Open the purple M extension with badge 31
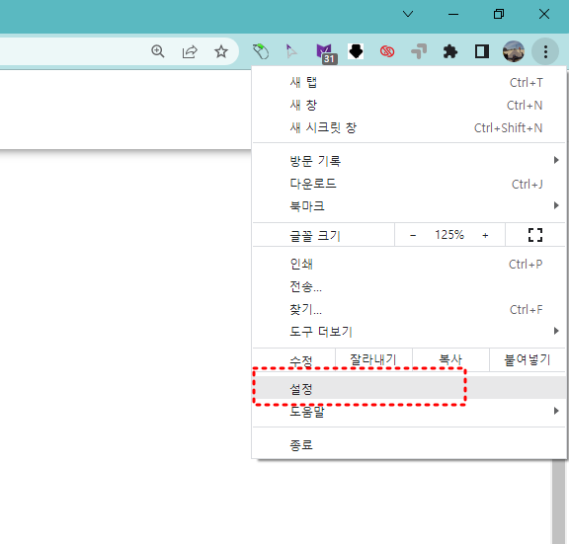The height and width of the screenshot is (544, 569). (326, 53)
